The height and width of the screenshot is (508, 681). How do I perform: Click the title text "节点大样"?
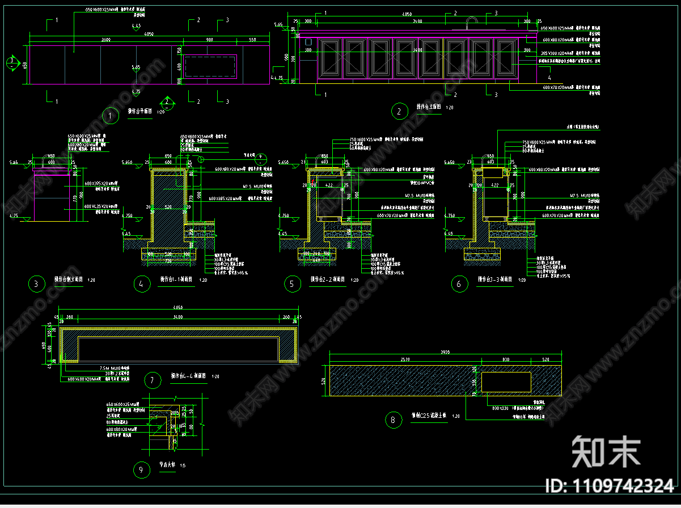pyautogui.click(x=168, y=465)
